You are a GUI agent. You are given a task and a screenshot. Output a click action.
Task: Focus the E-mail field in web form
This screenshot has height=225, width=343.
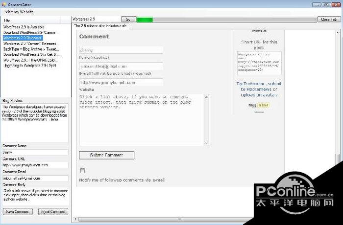point(121,66)
